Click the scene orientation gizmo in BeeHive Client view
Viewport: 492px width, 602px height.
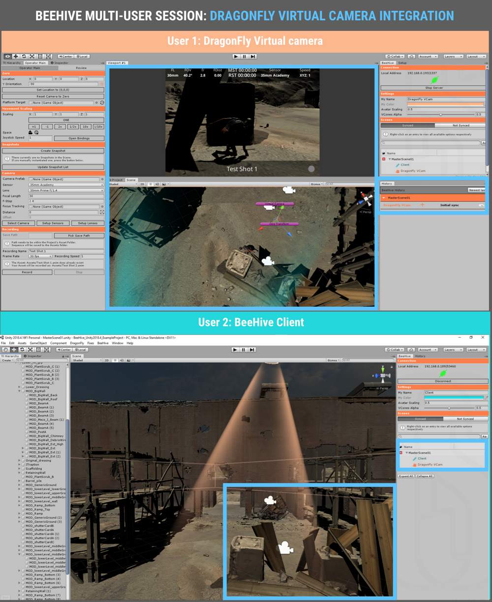[x=381, y=377]
